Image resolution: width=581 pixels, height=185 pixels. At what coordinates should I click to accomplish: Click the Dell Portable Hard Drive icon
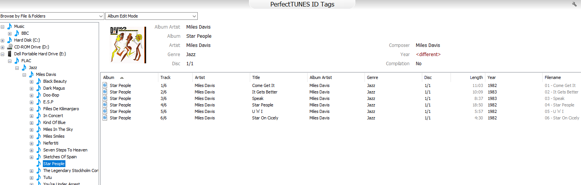tap(10, 54)
